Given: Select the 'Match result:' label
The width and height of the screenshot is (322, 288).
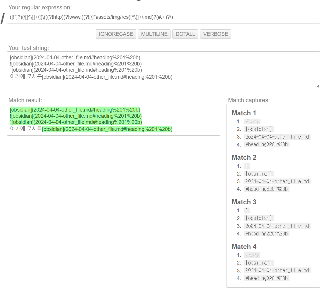Looking at the screenshot, I should click(x=25, y=100).
